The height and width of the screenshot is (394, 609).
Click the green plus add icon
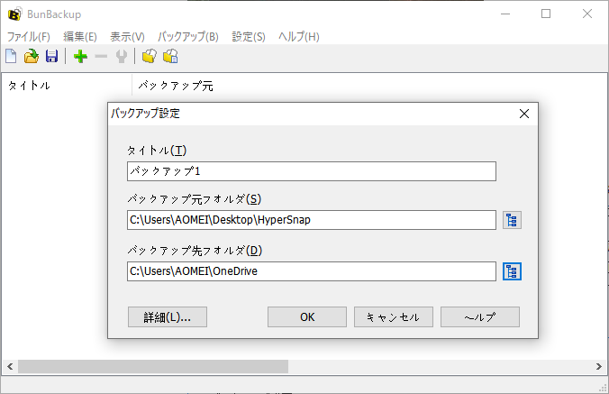(x=80, y=57)
